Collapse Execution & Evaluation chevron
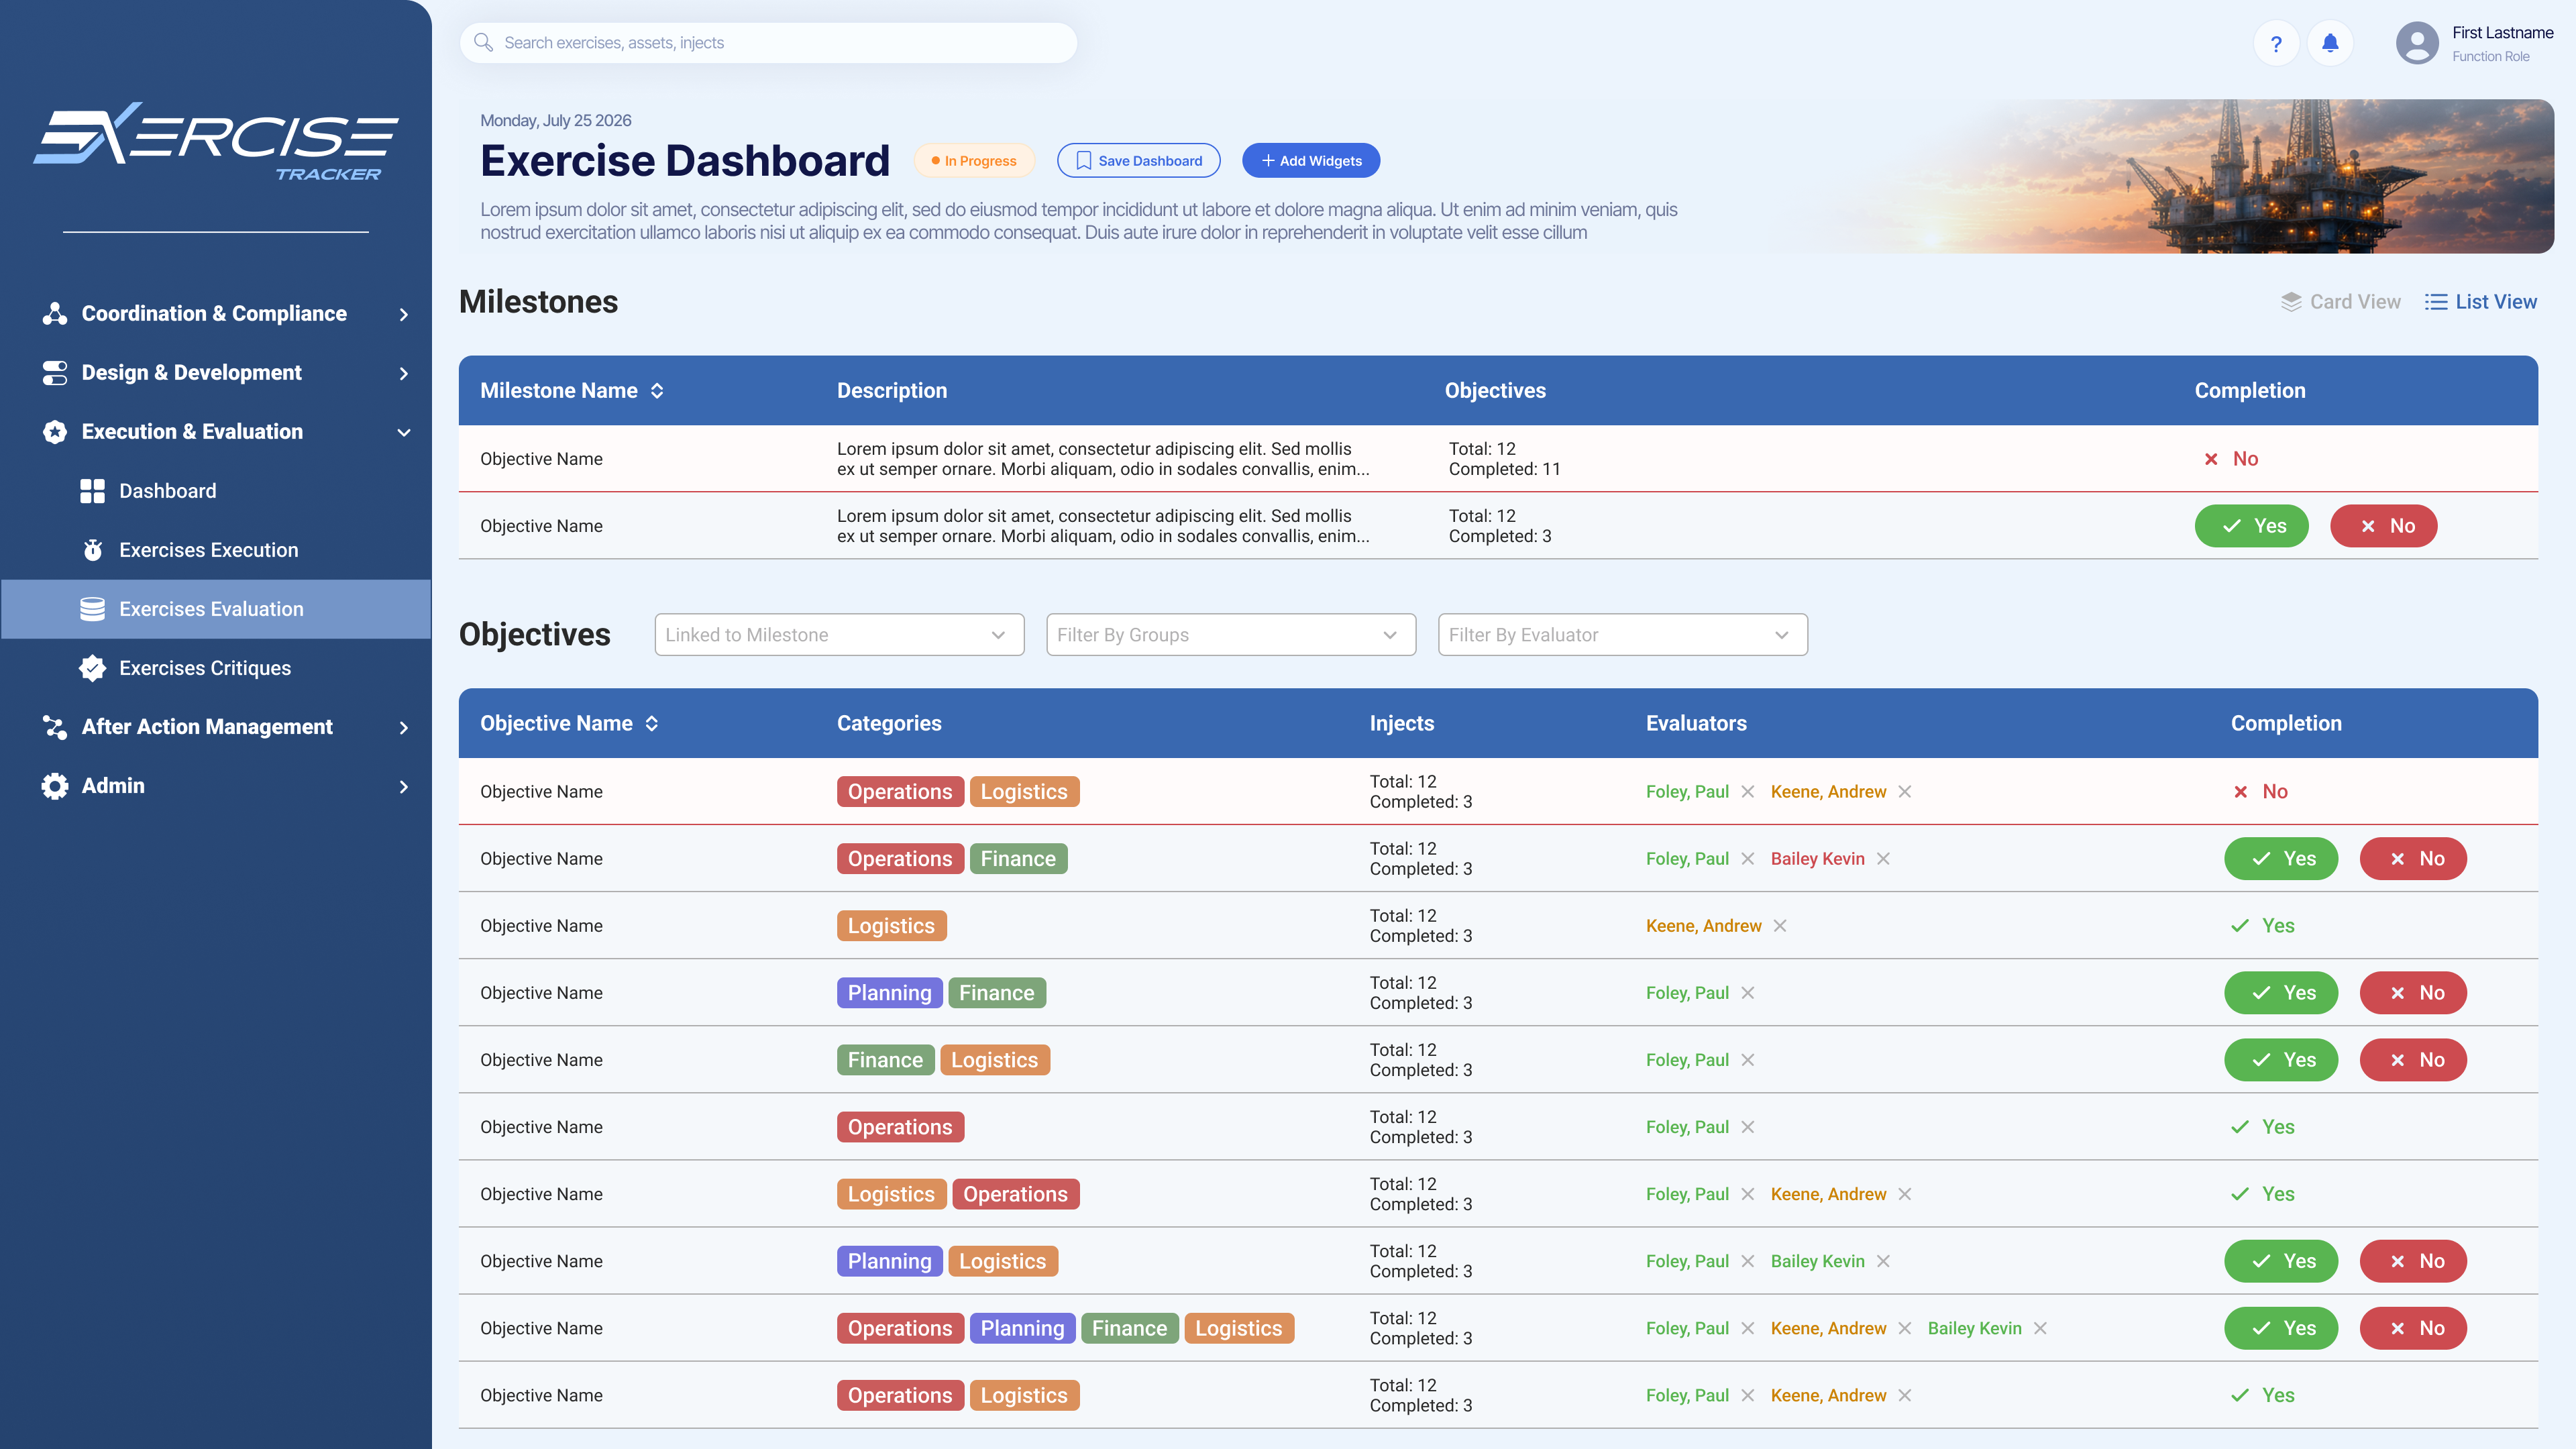 tap(404, 433)
